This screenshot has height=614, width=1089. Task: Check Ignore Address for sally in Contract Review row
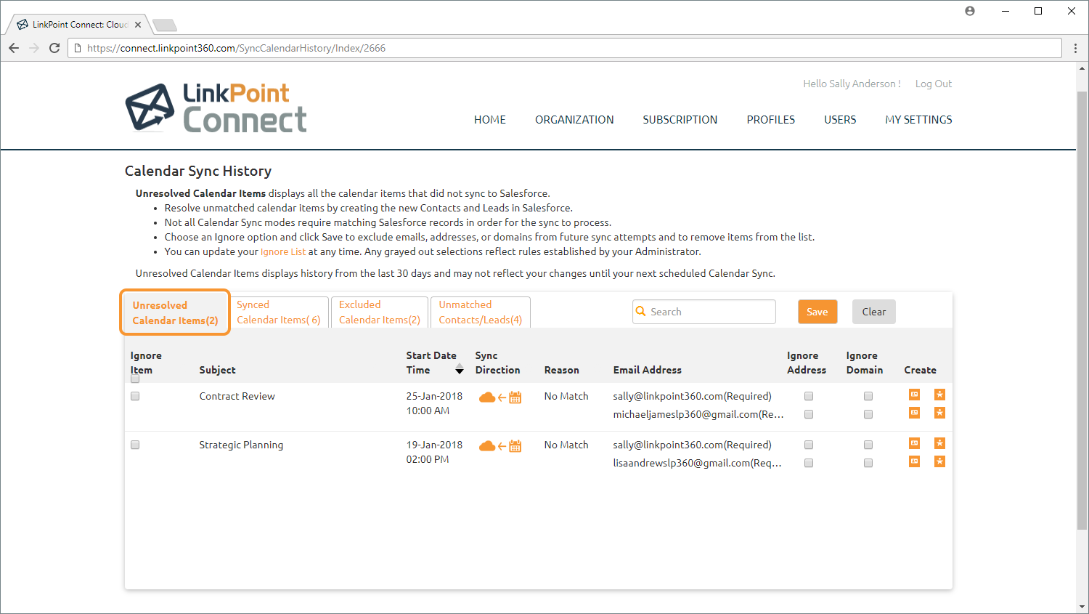809,396
